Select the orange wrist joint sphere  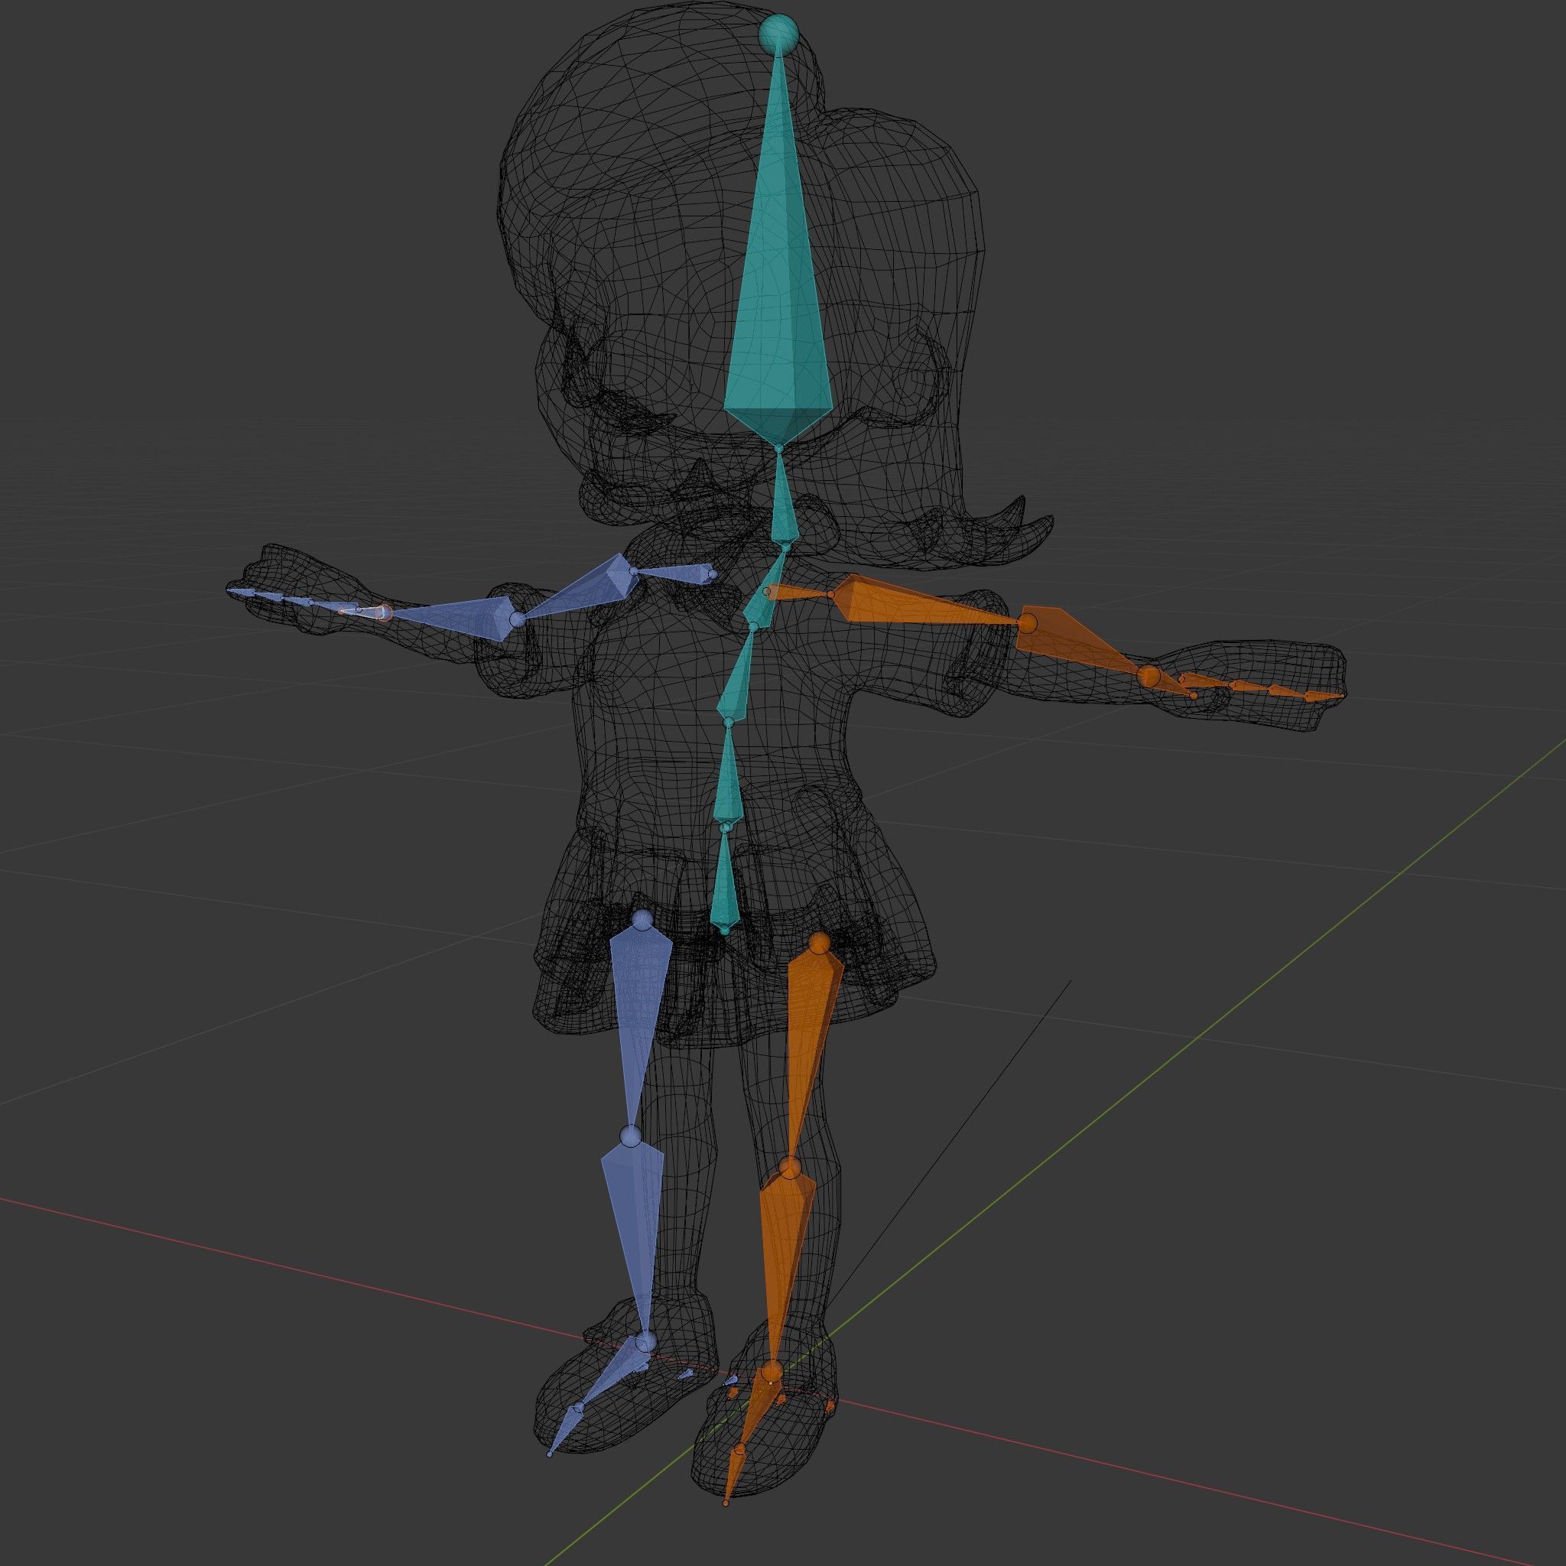click(x=1147, y=674)
